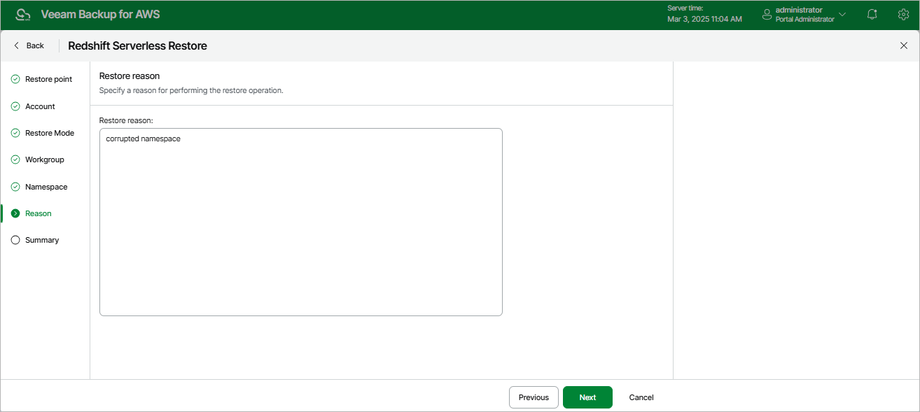Click the 'Server time:' label
This screenshot has height=412, width=920.
coord(685,8)
